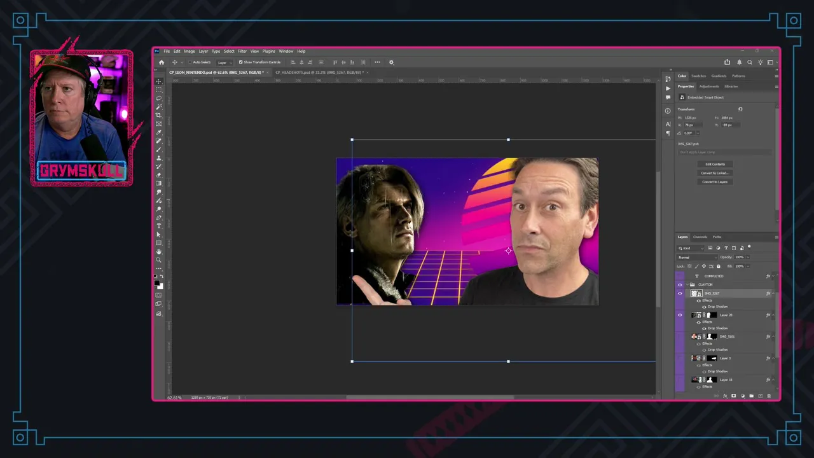Toggle Drop Shadow visibility under Layer 20
The height and width of the screenshot is (458, 814).
point(704,328)
